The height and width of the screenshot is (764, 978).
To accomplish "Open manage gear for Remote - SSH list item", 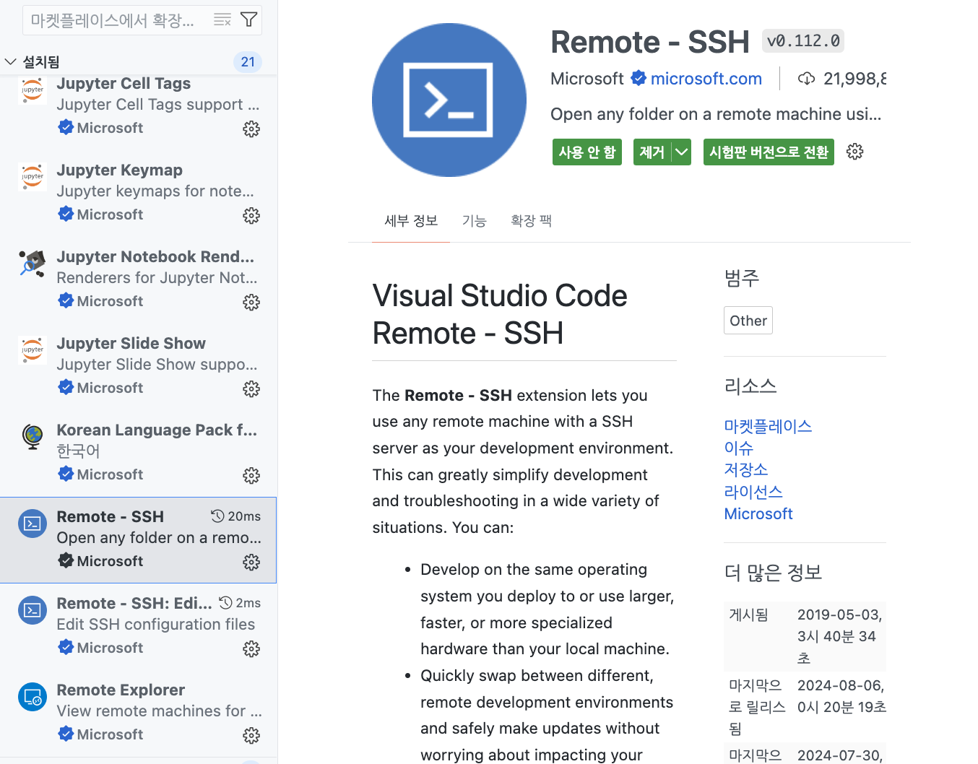I will click(x=251, y=563).
